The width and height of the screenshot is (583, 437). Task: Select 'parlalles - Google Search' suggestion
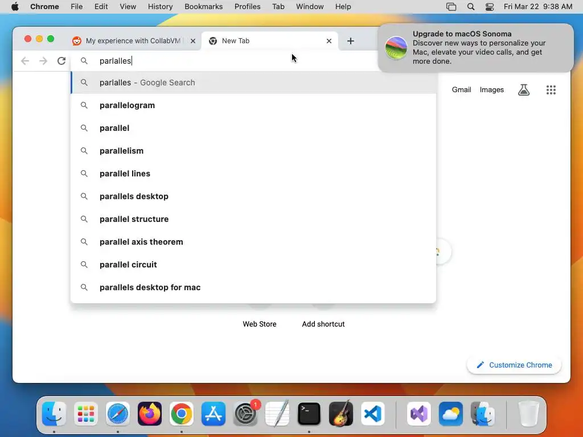(x=253, y=83)
